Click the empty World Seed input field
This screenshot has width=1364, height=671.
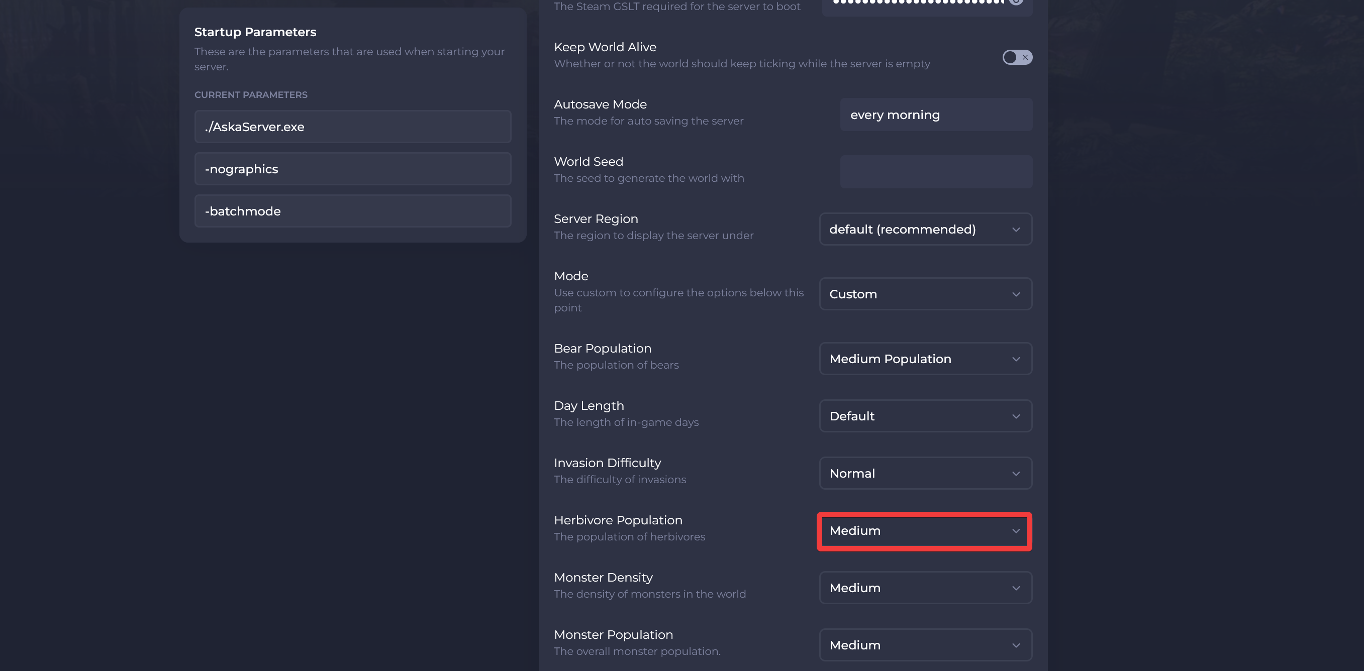(x=936, y=172)
